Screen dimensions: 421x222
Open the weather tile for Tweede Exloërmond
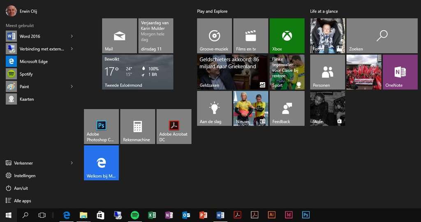pyautogui.click(x=137, y=72)
